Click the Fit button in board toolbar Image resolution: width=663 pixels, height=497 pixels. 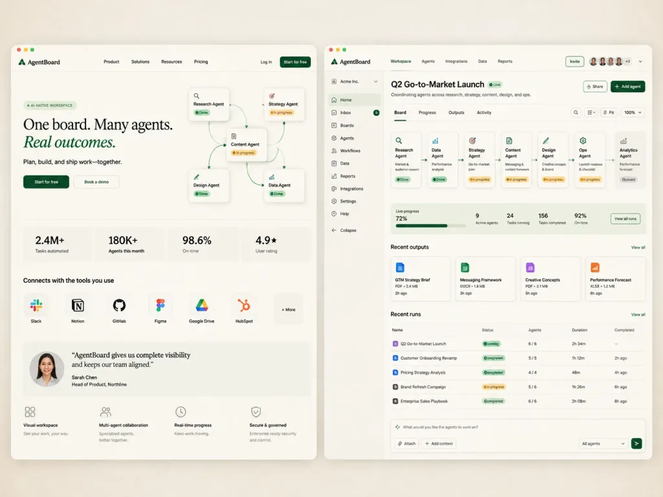(609, 113)
